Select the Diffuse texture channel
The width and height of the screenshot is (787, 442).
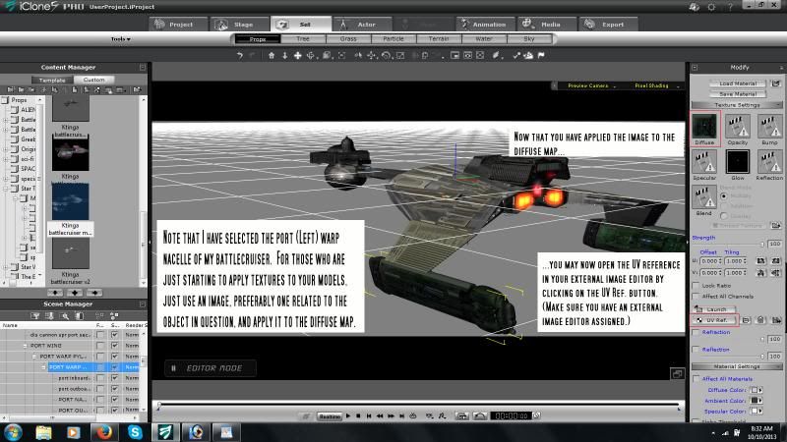(x=704, y=126)
